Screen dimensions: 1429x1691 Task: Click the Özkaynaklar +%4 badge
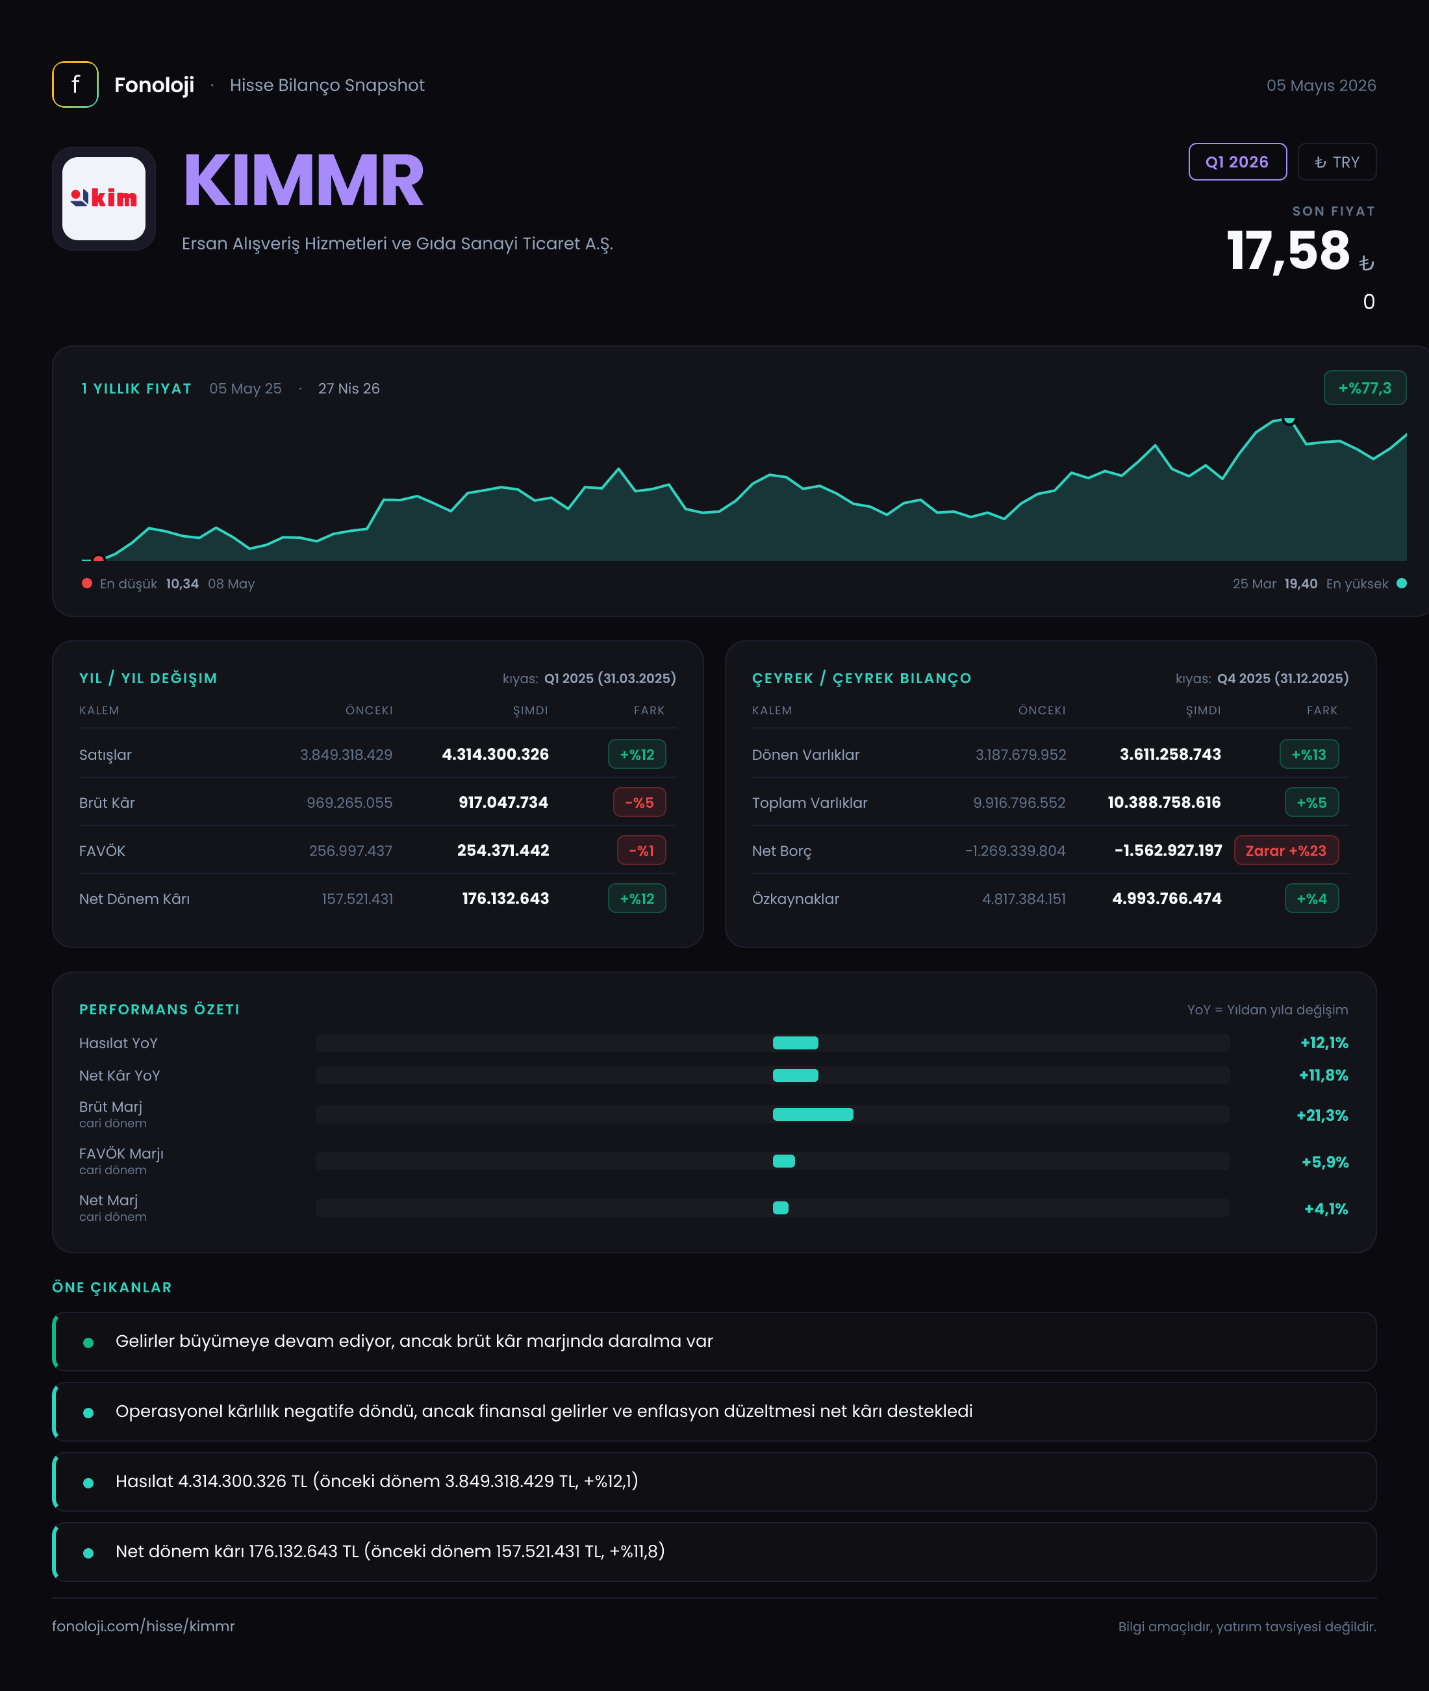pyautogui.click(x=1311, y=898)
